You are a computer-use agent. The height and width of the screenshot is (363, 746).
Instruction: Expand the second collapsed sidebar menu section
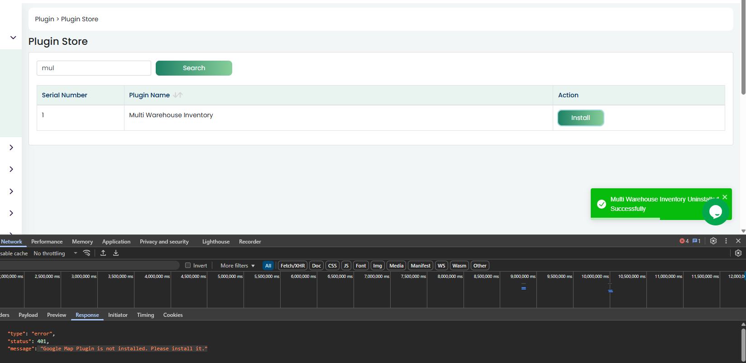(11, 169)
